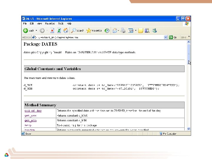The width and height of the screenshot is (212, 159).
Task: Click the status bar page icon
Action: tap(23, 134)
